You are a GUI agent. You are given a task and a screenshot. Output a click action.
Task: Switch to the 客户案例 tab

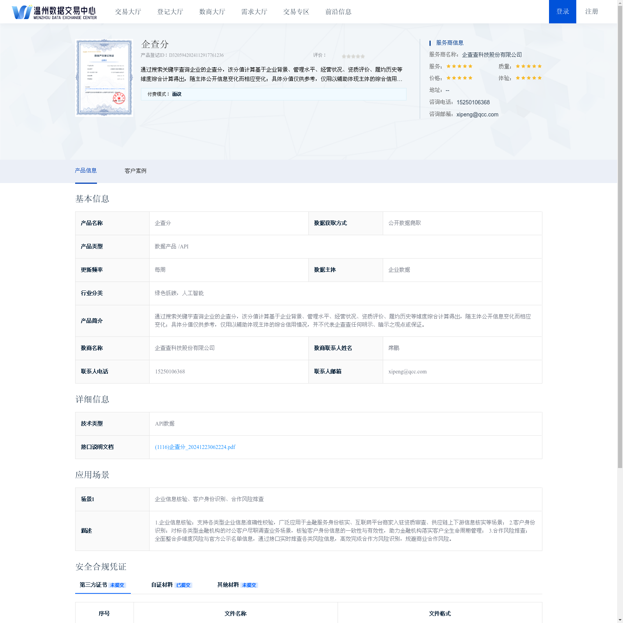click(136, 171)
